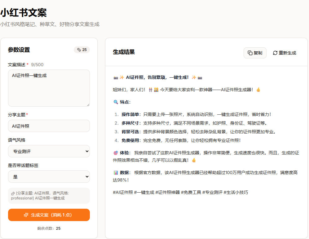The width and height of the screenshot is (309, 239).
Task: Click the link icon in the prompt preview box
Action: (13, 194)
